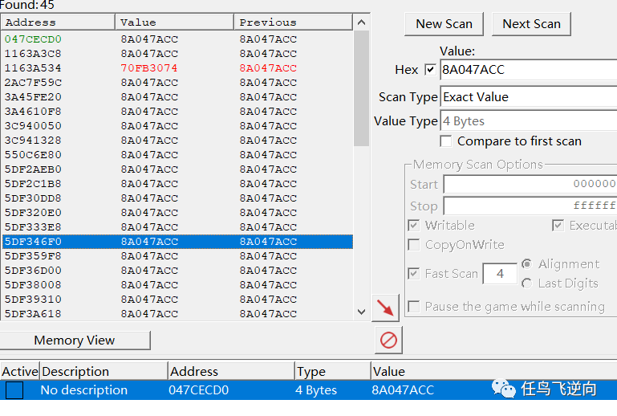Select result row 5DF2AEB0
The image size is (617, 416).
point(177,169)
